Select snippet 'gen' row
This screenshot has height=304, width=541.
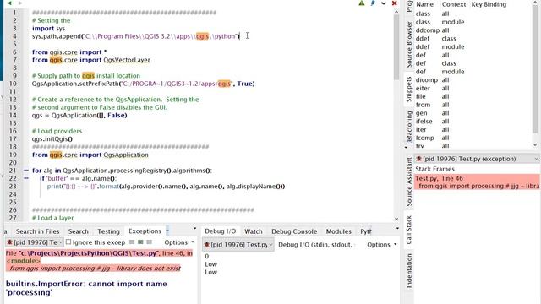click(473, 113)
